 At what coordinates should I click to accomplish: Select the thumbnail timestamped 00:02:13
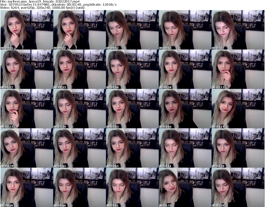tap(238, 69)
